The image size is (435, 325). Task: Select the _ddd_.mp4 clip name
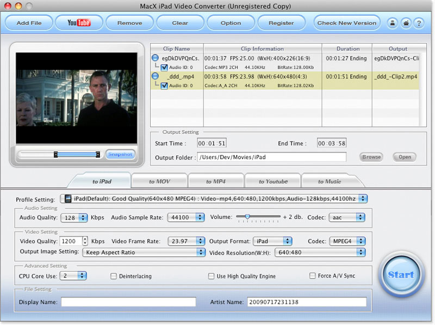181,77
